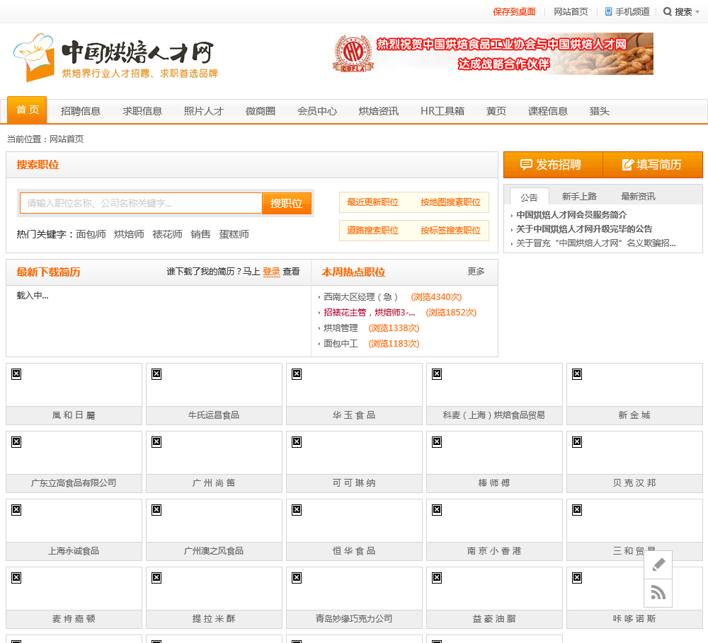Click hot keyword 蛋糕师

[x=234, y=234]
